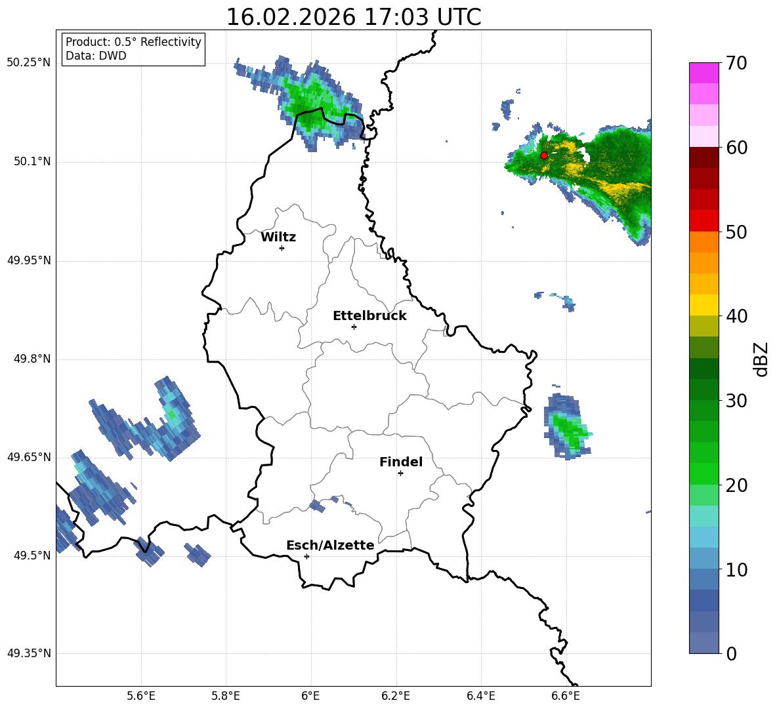The image size is (777, 709).
Task: Click the 50.25°N latitude label
Action: 29,63
